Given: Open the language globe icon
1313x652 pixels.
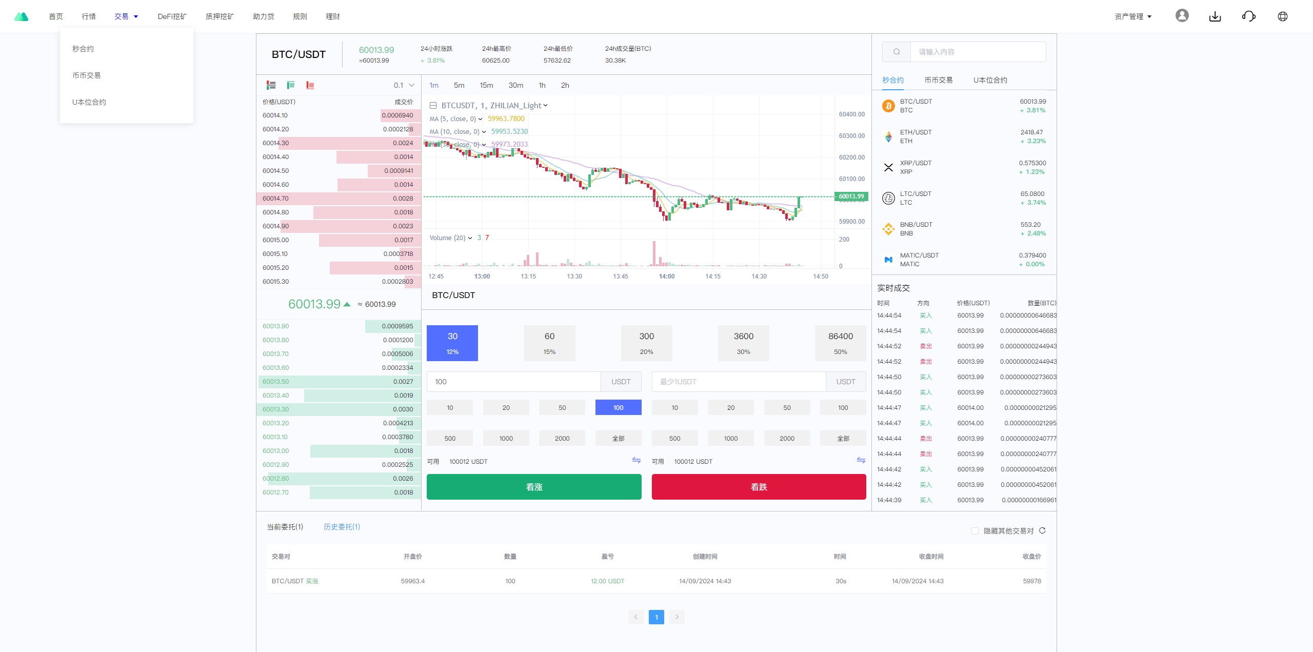Looking at the screenshot, I should pos(1282,16).
